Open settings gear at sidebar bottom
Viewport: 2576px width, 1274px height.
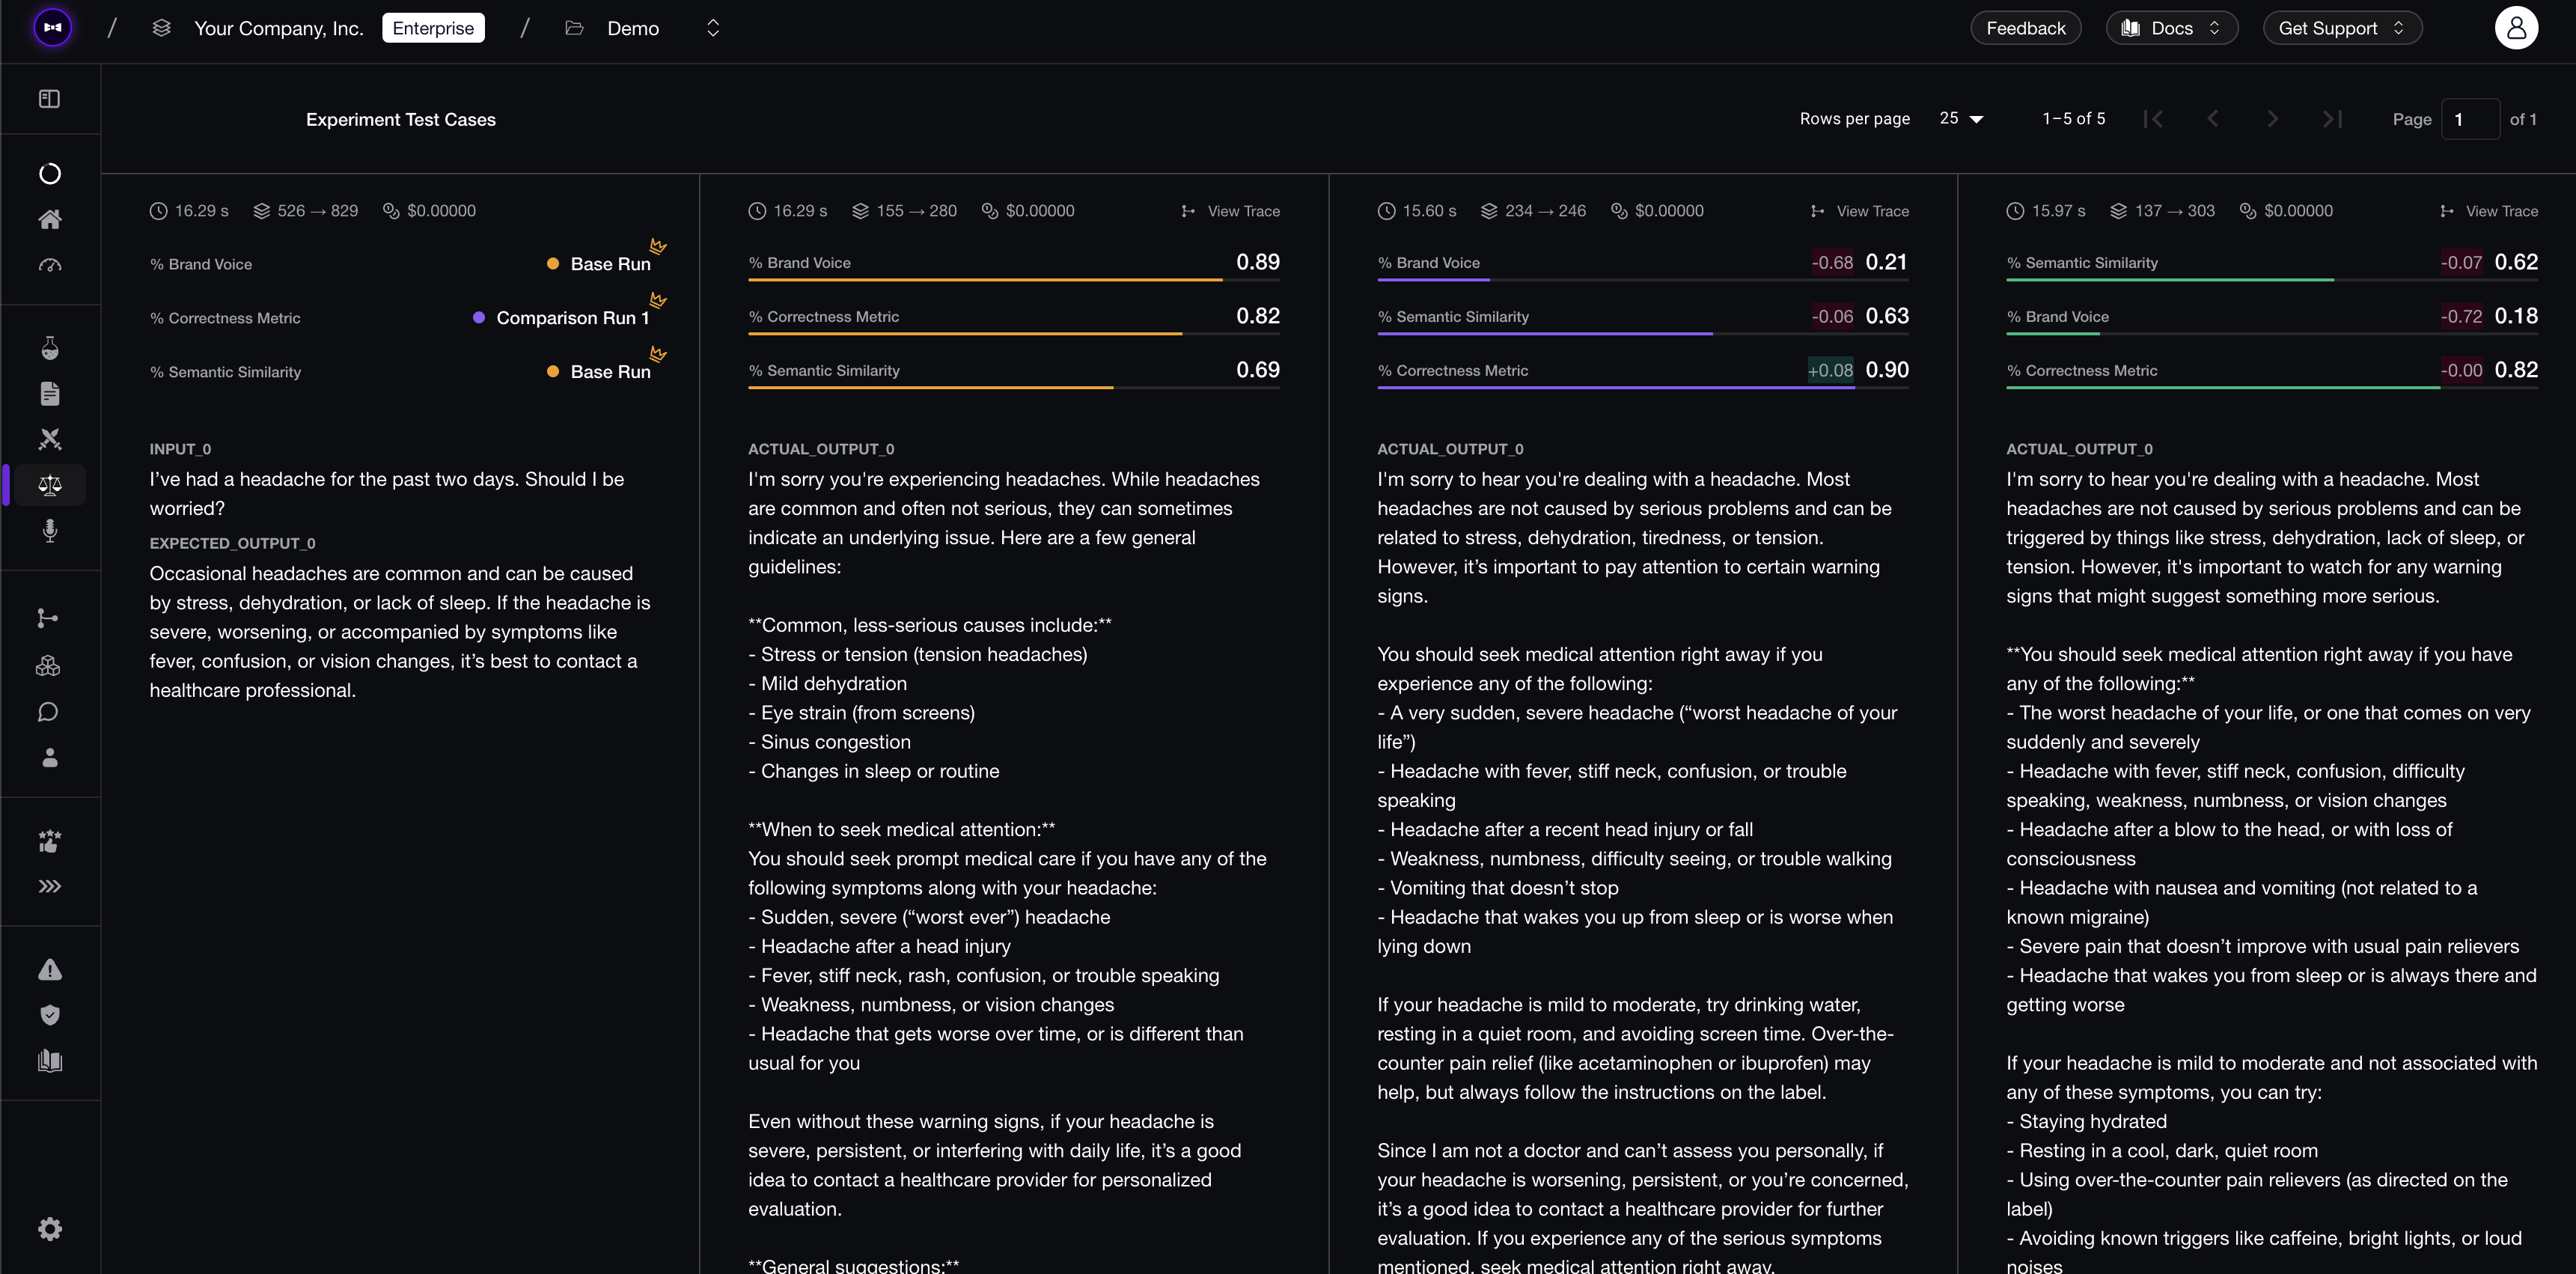(49, 1229)
